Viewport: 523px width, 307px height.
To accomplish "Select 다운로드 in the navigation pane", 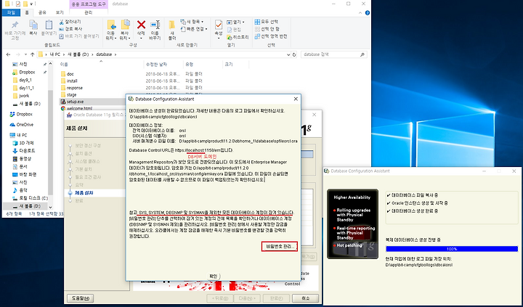I will pos(27,151).
